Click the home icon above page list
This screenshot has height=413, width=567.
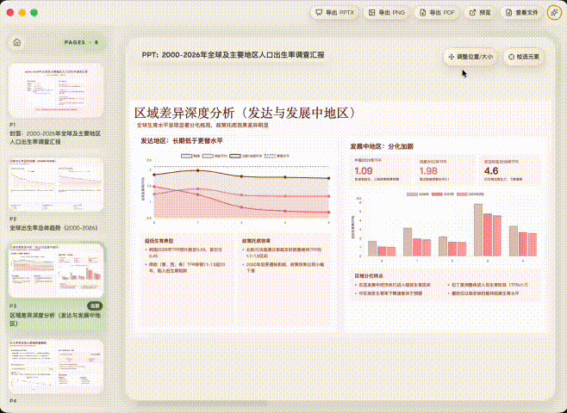coord(17,42)
